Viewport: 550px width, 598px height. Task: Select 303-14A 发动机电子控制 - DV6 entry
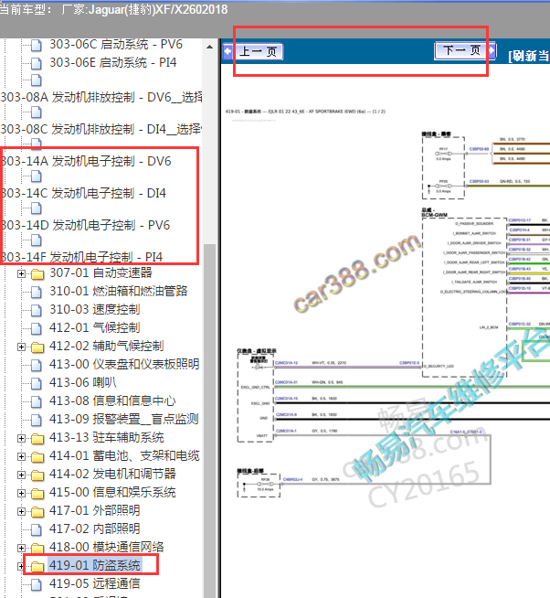pos(86,161)
